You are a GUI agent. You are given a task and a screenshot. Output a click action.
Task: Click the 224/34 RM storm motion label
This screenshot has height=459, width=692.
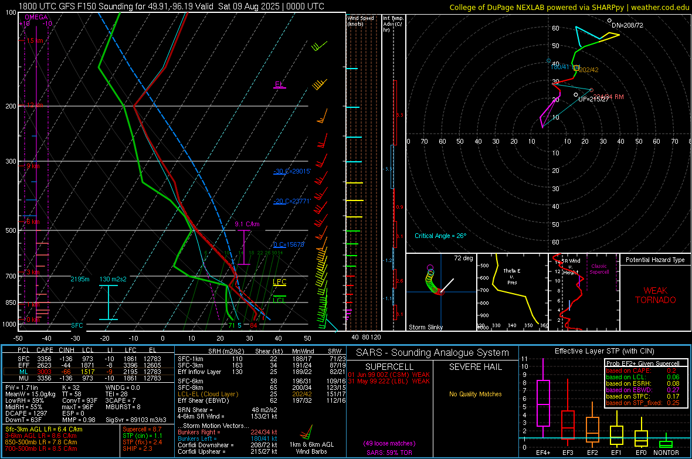(x=609, y=97)
